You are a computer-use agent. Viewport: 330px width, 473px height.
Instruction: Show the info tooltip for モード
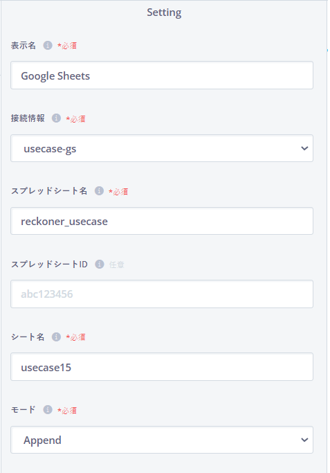click(48, 410)
